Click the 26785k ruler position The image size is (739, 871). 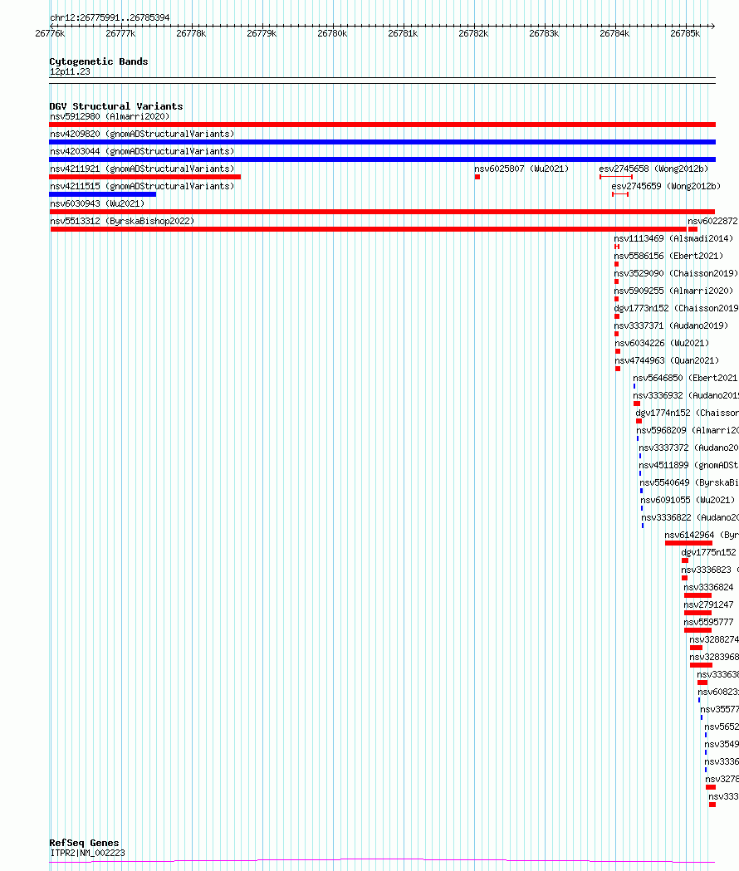685,34
